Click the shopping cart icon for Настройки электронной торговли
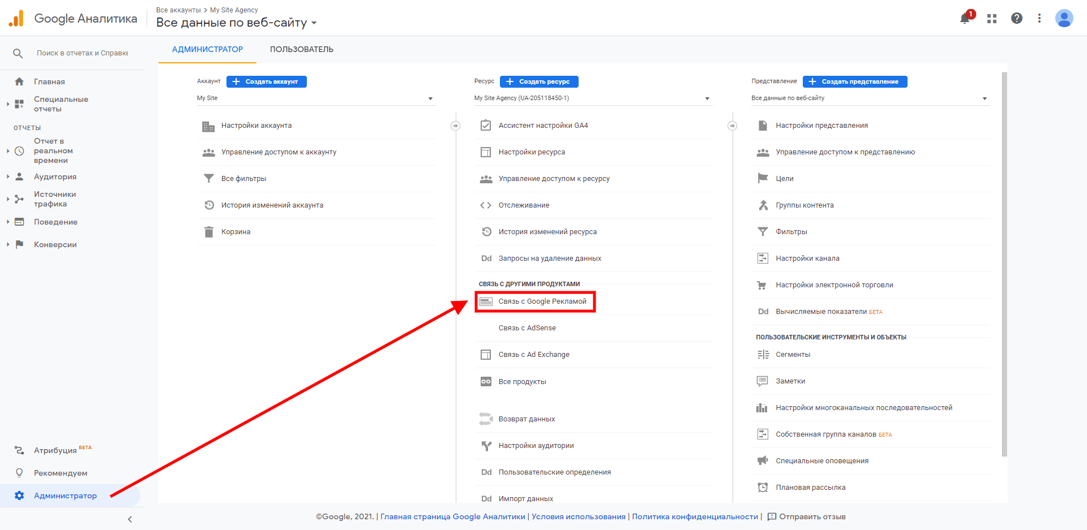 [762, 285]
